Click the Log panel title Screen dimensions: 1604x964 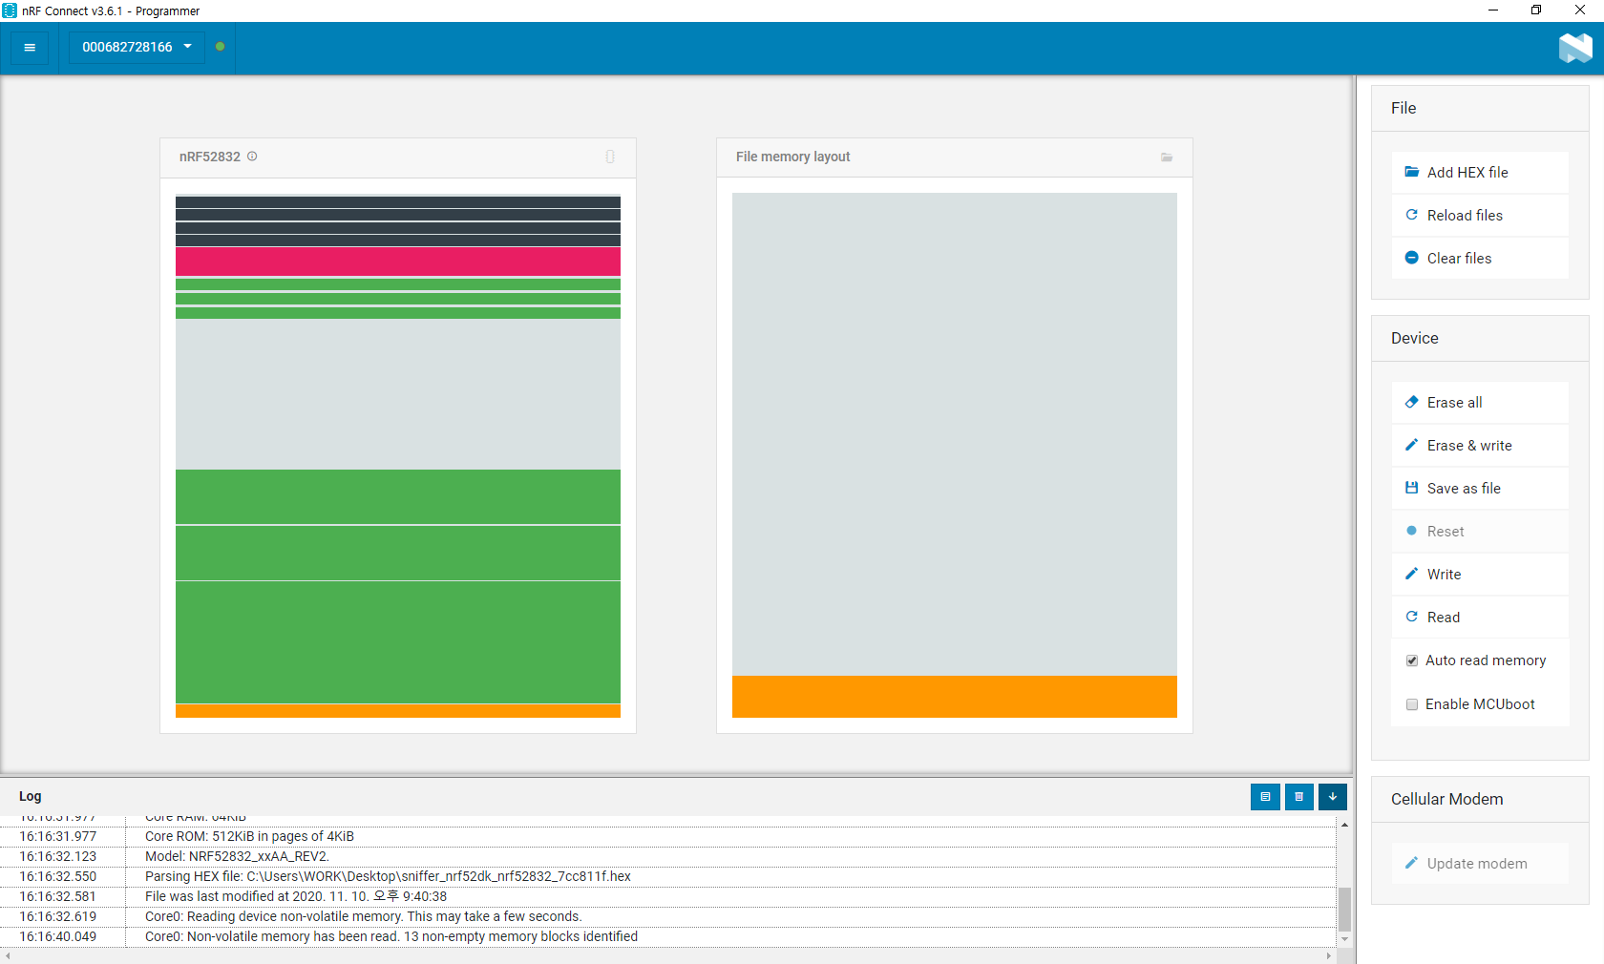tap(31, 796)
